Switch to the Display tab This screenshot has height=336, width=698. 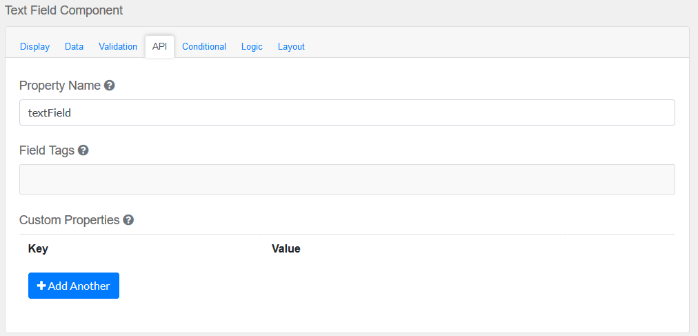pos(34,46)
